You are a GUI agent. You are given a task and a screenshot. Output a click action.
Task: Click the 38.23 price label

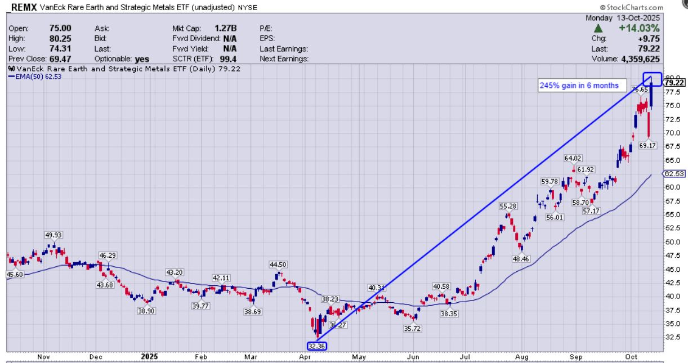[331, 299]
